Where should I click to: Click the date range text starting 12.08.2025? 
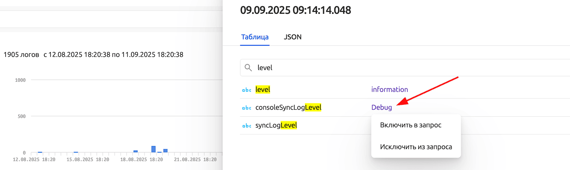pyautogui.click(x=113, y=55)
